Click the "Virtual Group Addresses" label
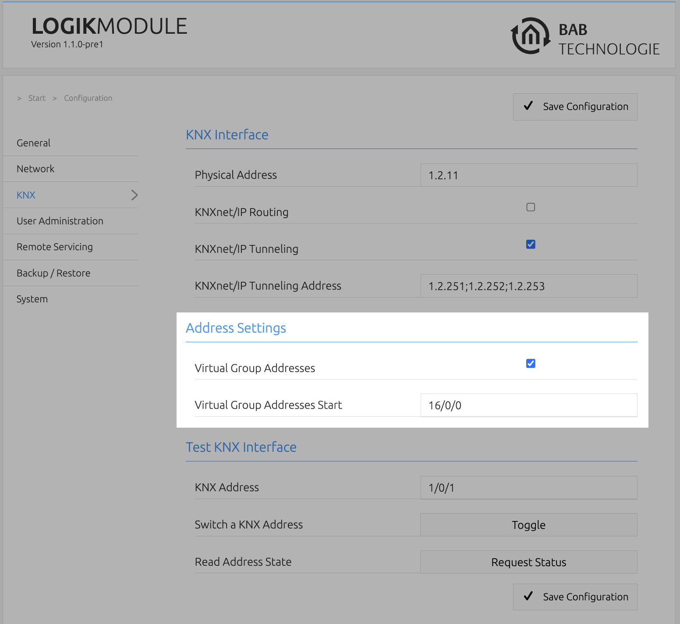Screen dimensions: 680x624 pos(255,368)
